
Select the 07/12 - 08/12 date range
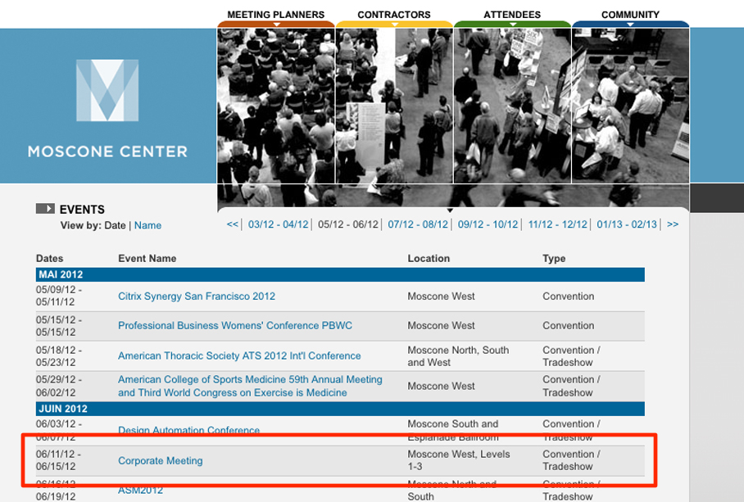[418, 224]
